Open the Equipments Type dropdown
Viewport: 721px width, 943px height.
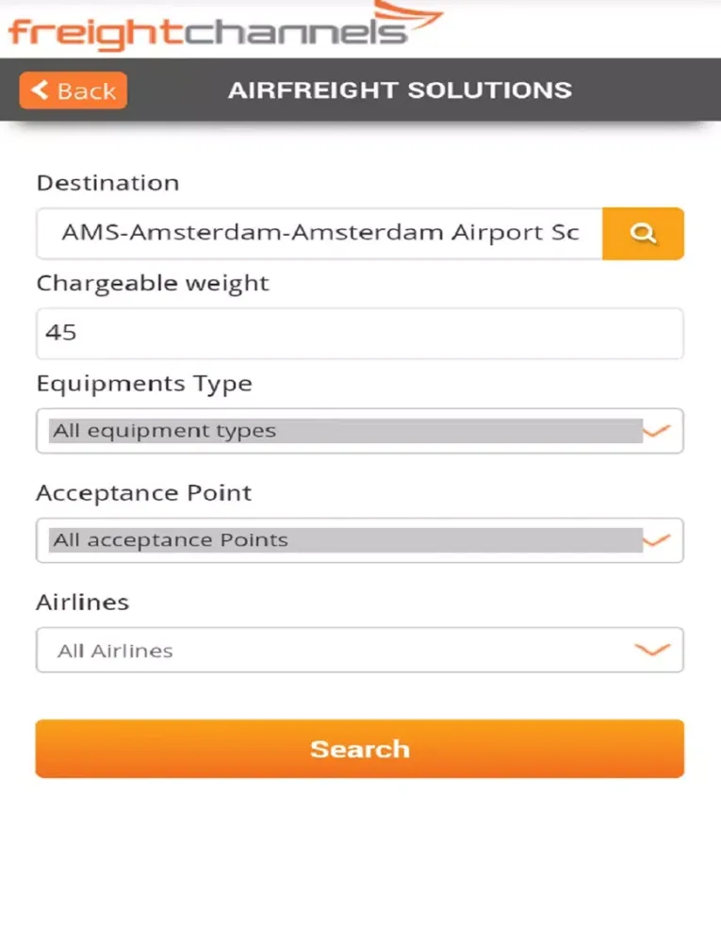(360, 431)
